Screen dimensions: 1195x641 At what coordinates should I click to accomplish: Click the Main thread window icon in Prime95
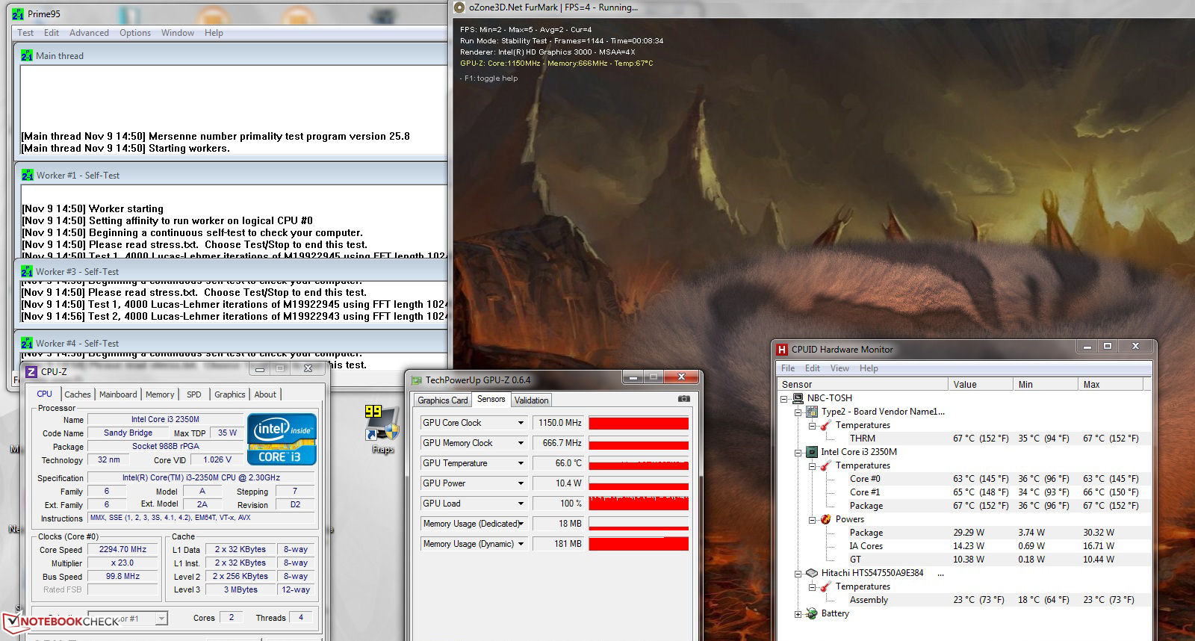[27, 55]
